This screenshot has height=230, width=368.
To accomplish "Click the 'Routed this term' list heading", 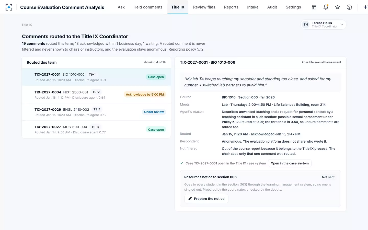I will tap(42, 62).
